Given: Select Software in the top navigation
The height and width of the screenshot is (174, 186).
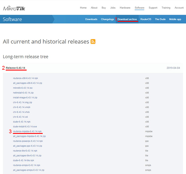Looking at the screenshot, I should [x=140, y=8].
